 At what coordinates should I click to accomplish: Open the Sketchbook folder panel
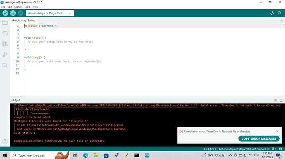tap(5, 23)
